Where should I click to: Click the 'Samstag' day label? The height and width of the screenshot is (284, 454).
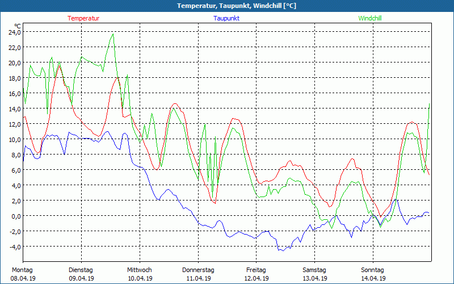[314, 270]
